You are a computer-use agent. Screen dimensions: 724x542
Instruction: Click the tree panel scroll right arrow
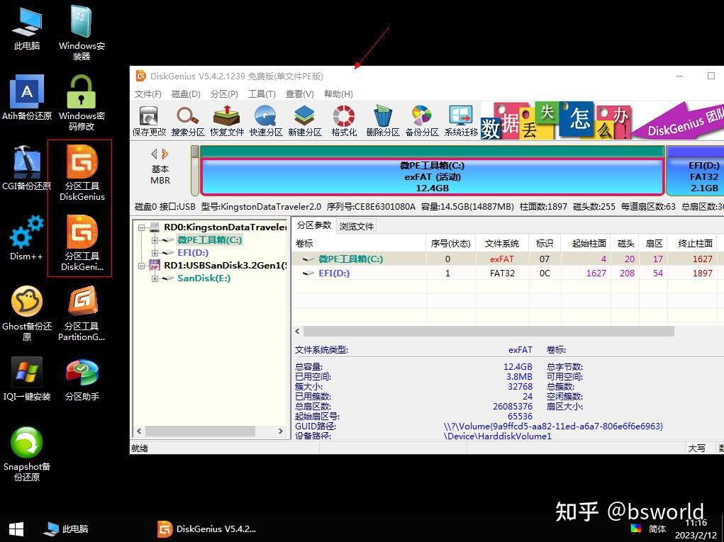click(x=281, y=431)
